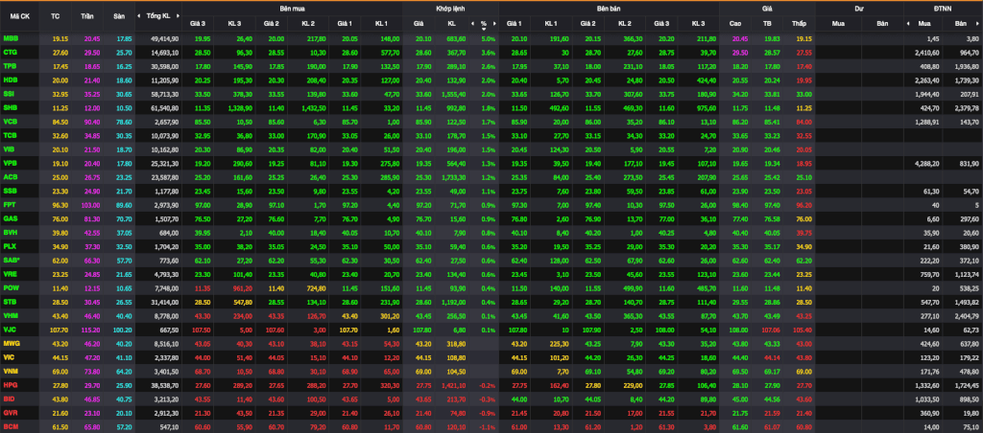Open the CTG ticker row

pos(10,52)
